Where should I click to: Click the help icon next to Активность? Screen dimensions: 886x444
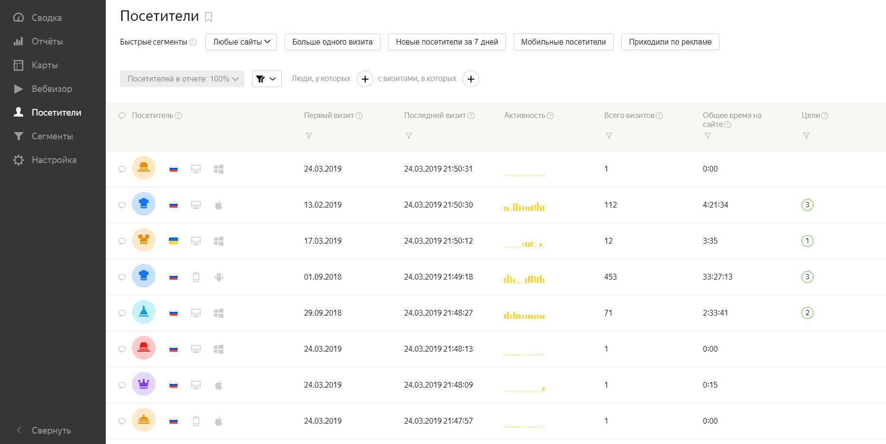550,116
